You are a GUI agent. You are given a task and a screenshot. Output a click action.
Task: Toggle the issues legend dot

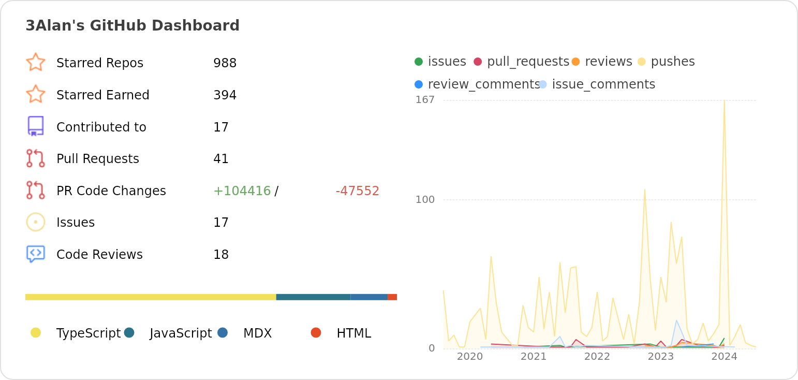tap(419, 62)
